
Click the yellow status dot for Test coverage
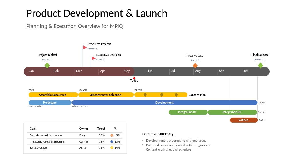click(x=112, y=147)
